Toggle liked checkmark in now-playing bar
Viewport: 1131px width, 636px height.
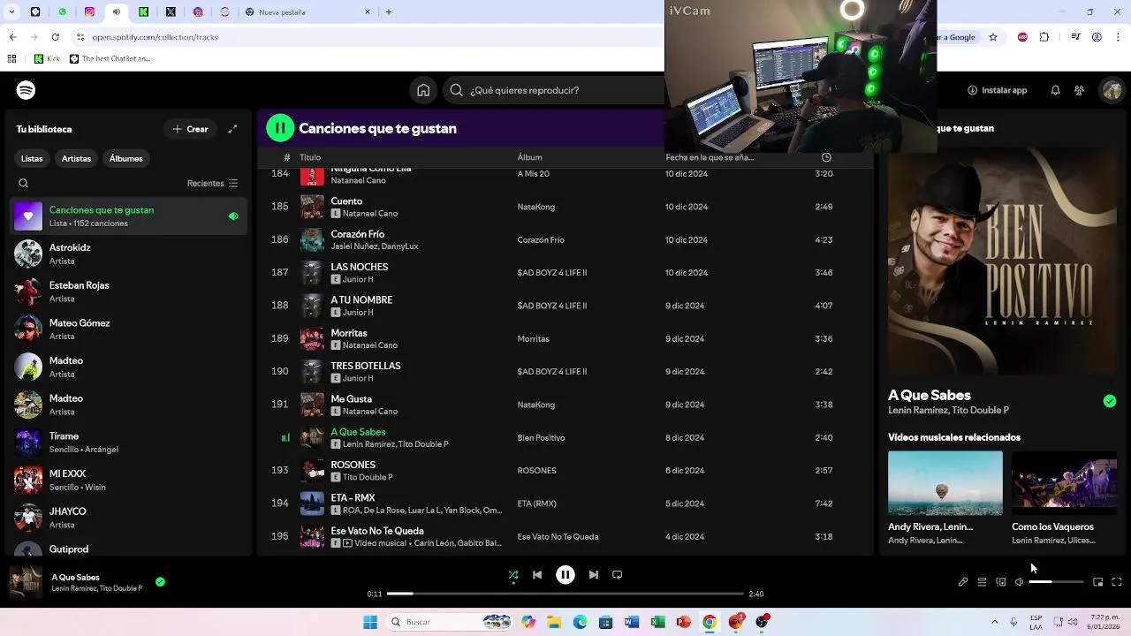[160, 582]
